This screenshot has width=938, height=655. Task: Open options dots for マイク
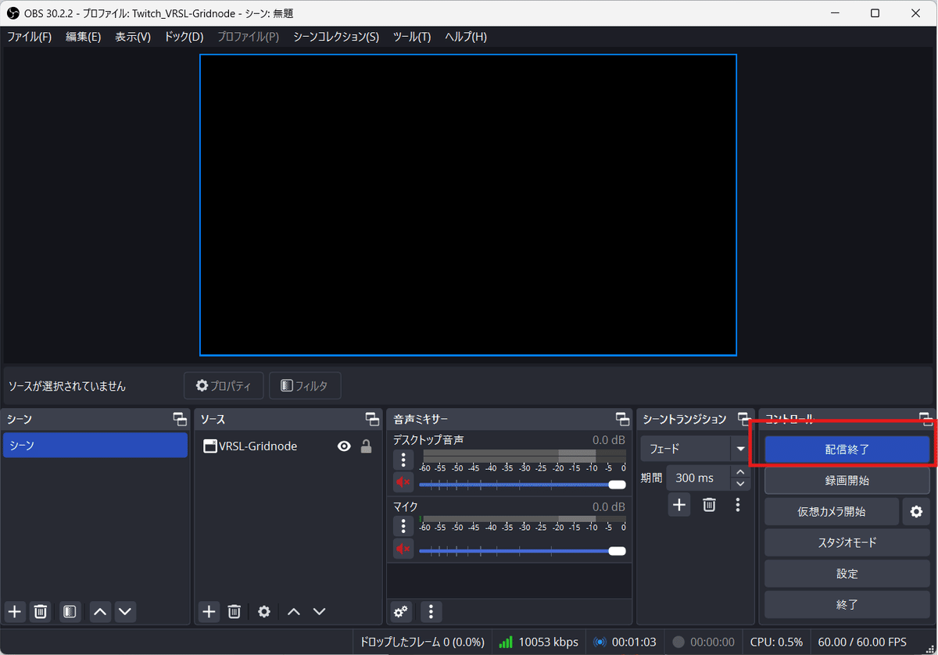pyautogui.click(x=403, y=526)
